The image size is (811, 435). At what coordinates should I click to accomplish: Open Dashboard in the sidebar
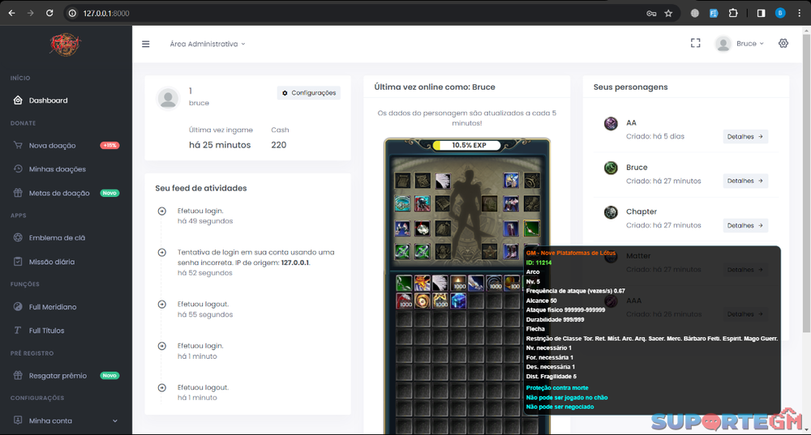point(48,100)
